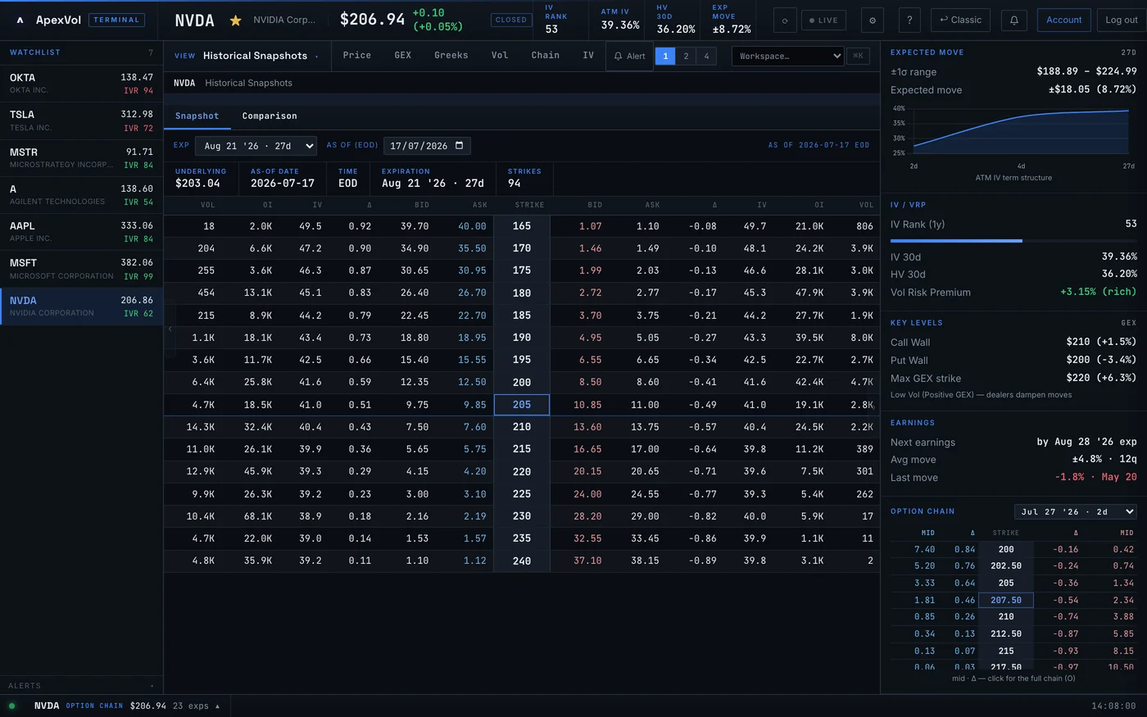
Task: Switch to Classic layout
Action: click(960, 20)
